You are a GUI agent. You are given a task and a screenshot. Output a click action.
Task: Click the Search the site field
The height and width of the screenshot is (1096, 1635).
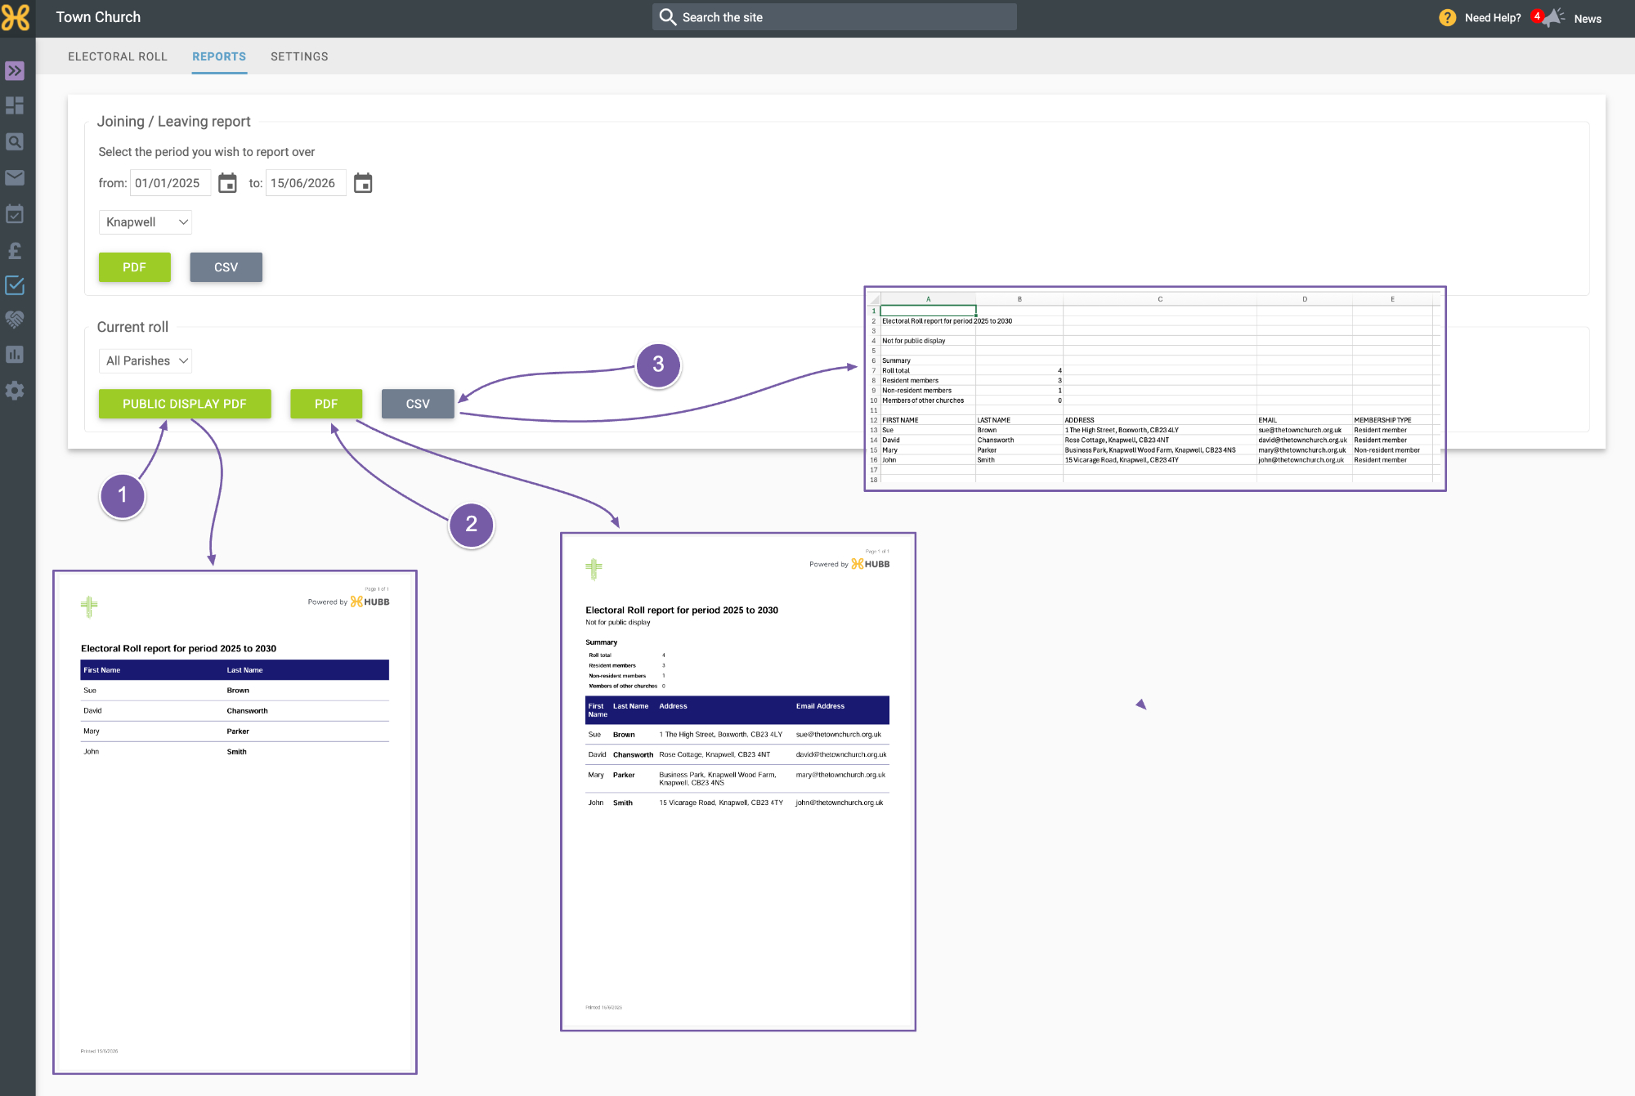[x=835, y=17]
